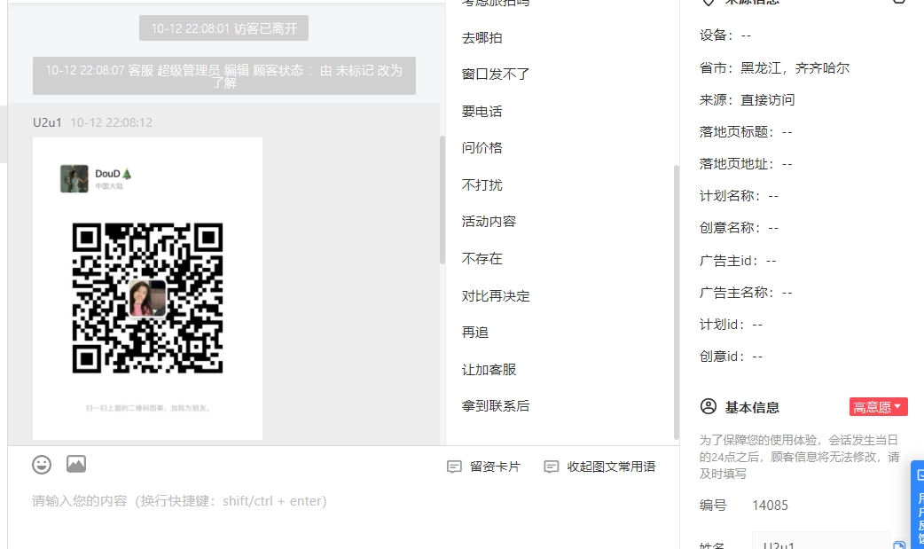Select quick reply 要电话
Viewport: 924px width, 549px height.
click(x=482, y=112)
